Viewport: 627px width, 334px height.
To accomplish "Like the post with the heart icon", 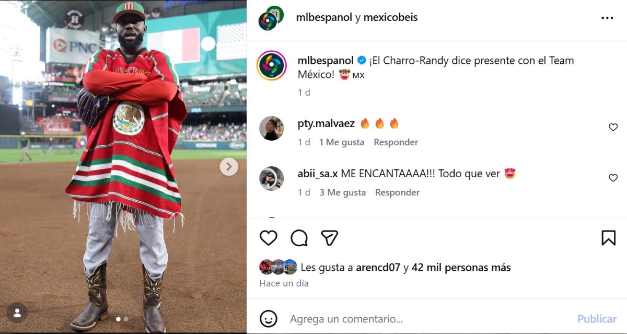I will pyautogui.click(x=269, y=238).
